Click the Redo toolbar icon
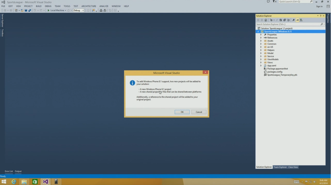 (x=41, y=10)
